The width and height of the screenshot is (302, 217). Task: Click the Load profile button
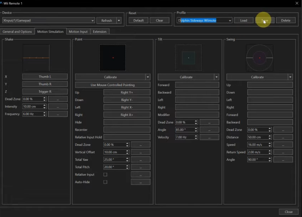click(x=244, y=21)
